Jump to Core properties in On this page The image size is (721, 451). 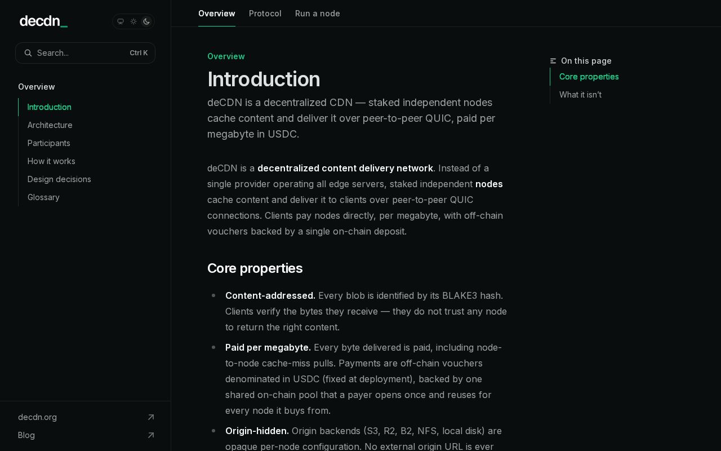pos(589,77)
